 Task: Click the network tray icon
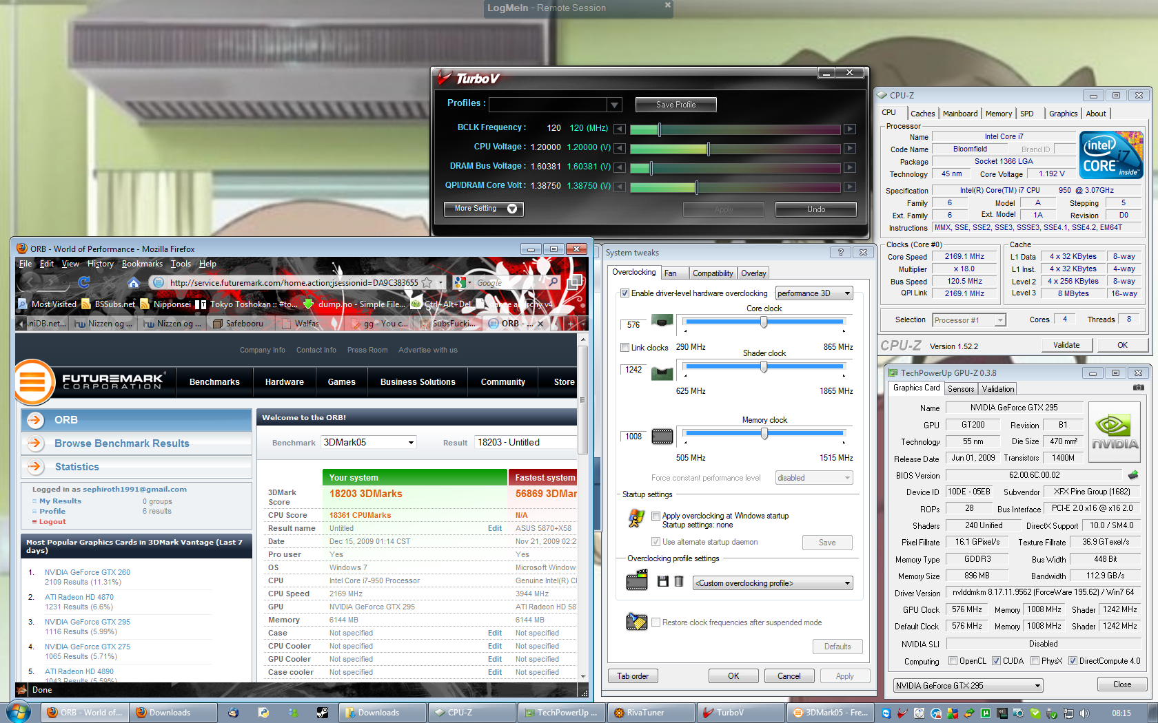[1068, 713]
